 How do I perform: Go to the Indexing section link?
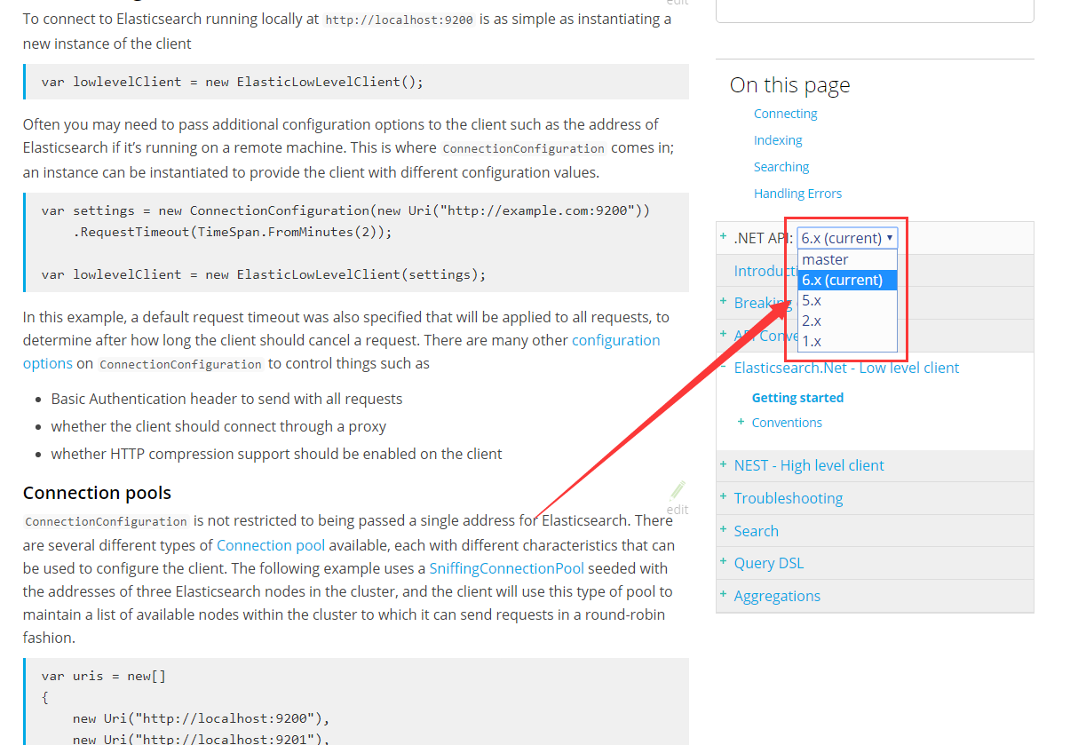pos(778,140)
